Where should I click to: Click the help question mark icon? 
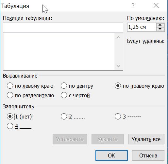pos(133,6)
